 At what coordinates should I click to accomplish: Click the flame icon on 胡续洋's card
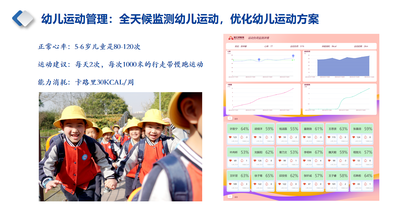267,137
